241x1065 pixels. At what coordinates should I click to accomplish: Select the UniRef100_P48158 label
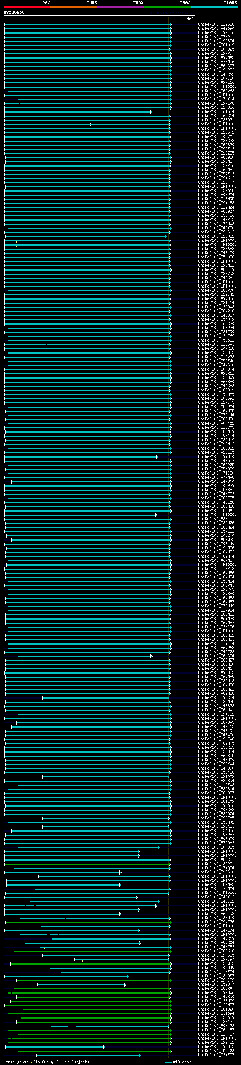tap(216, 502)
